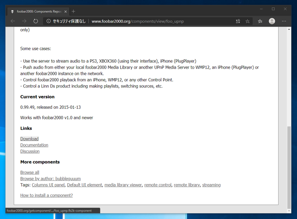Open the Columns UI panel tag
Screen dimensions: 297x219
tap(48, 185)
